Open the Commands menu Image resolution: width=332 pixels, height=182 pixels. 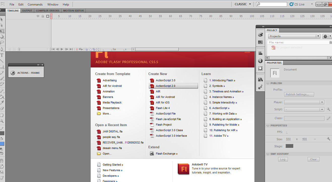[35, 4]
